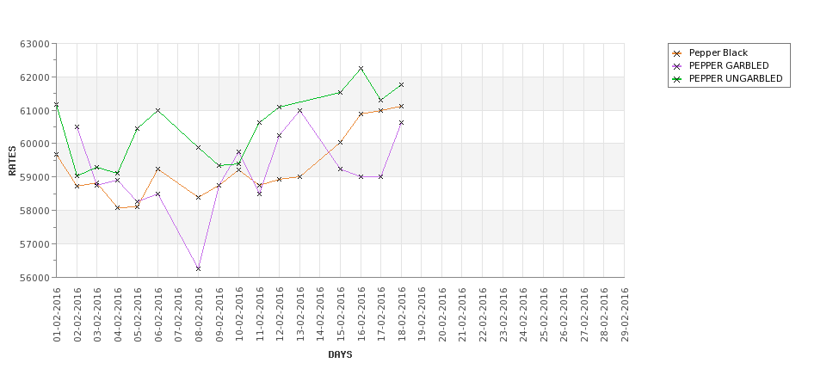Click the RATES axis title
839x369 pixels.
tap(12, 161)
